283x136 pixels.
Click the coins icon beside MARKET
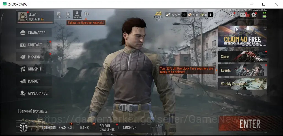pyautogui.click(x=23, y=81)
